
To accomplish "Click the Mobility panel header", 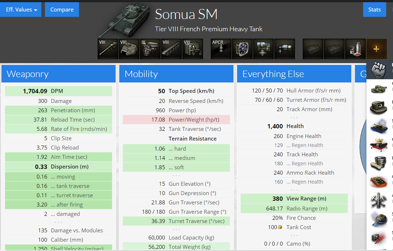I will point(176,74).
